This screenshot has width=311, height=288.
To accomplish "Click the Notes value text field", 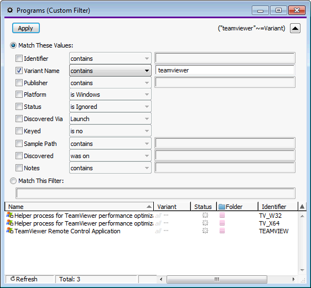I will pyautogui.click(x=225, y=167).
